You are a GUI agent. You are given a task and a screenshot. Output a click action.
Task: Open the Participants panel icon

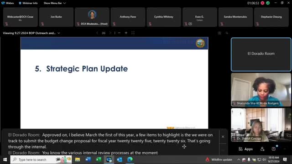pyautogui.click(x=262, y=149)
